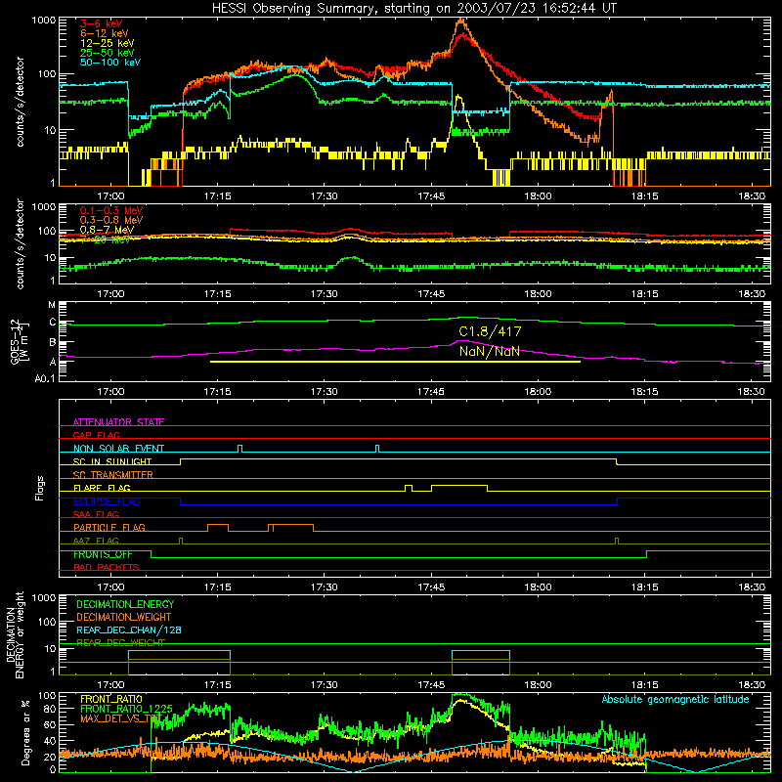Click the '0.1-0.3 MeV' legend label
Viewport: 782px width, 782px height.
click(111, 210)
